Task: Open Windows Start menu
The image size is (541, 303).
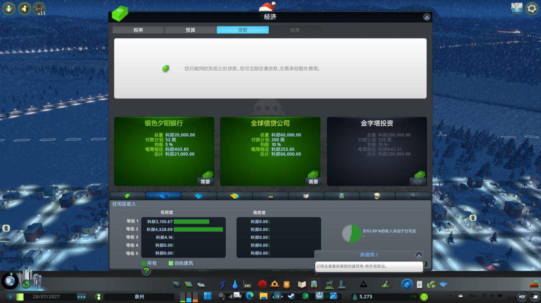Action: pos(208,296)
